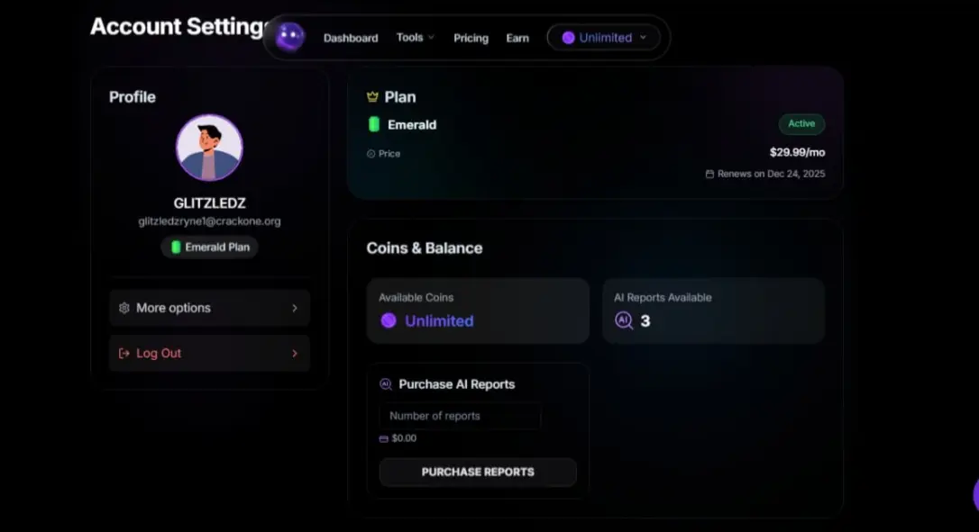Click the green Emerald gem icon in Plan card
This screenshot has width=979, height=532.
pos(374,124)
